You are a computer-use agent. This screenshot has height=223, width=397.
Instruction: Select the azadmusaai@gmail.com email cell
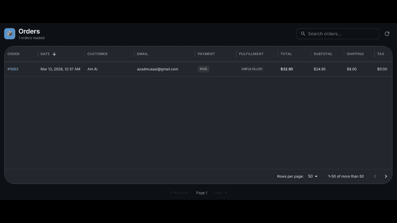[x=157, y=69]
